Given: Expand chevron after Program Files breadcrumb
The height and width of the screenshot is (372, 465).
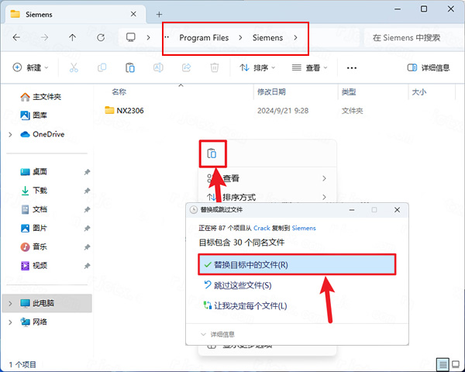Looking at the screenshot, I should (240, 38).
